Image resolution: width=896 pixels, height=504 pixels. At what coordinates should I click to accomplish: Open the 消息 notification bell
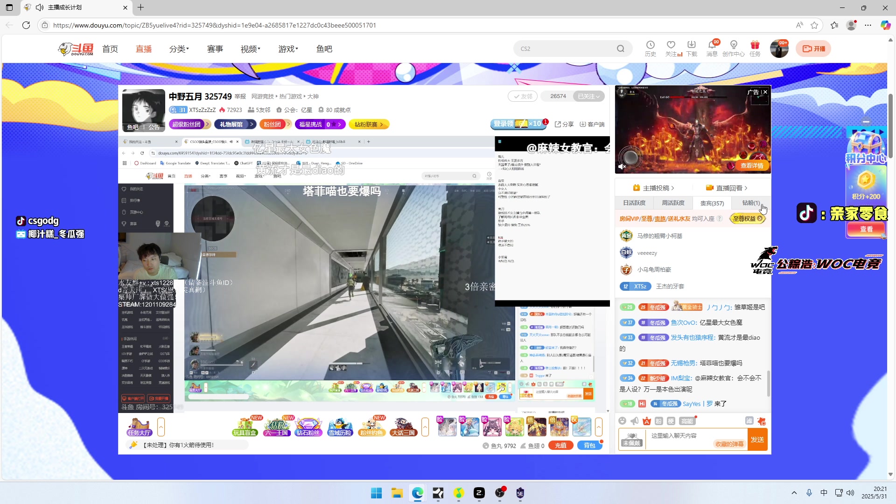pyautogui.click(x=712, y=48)
